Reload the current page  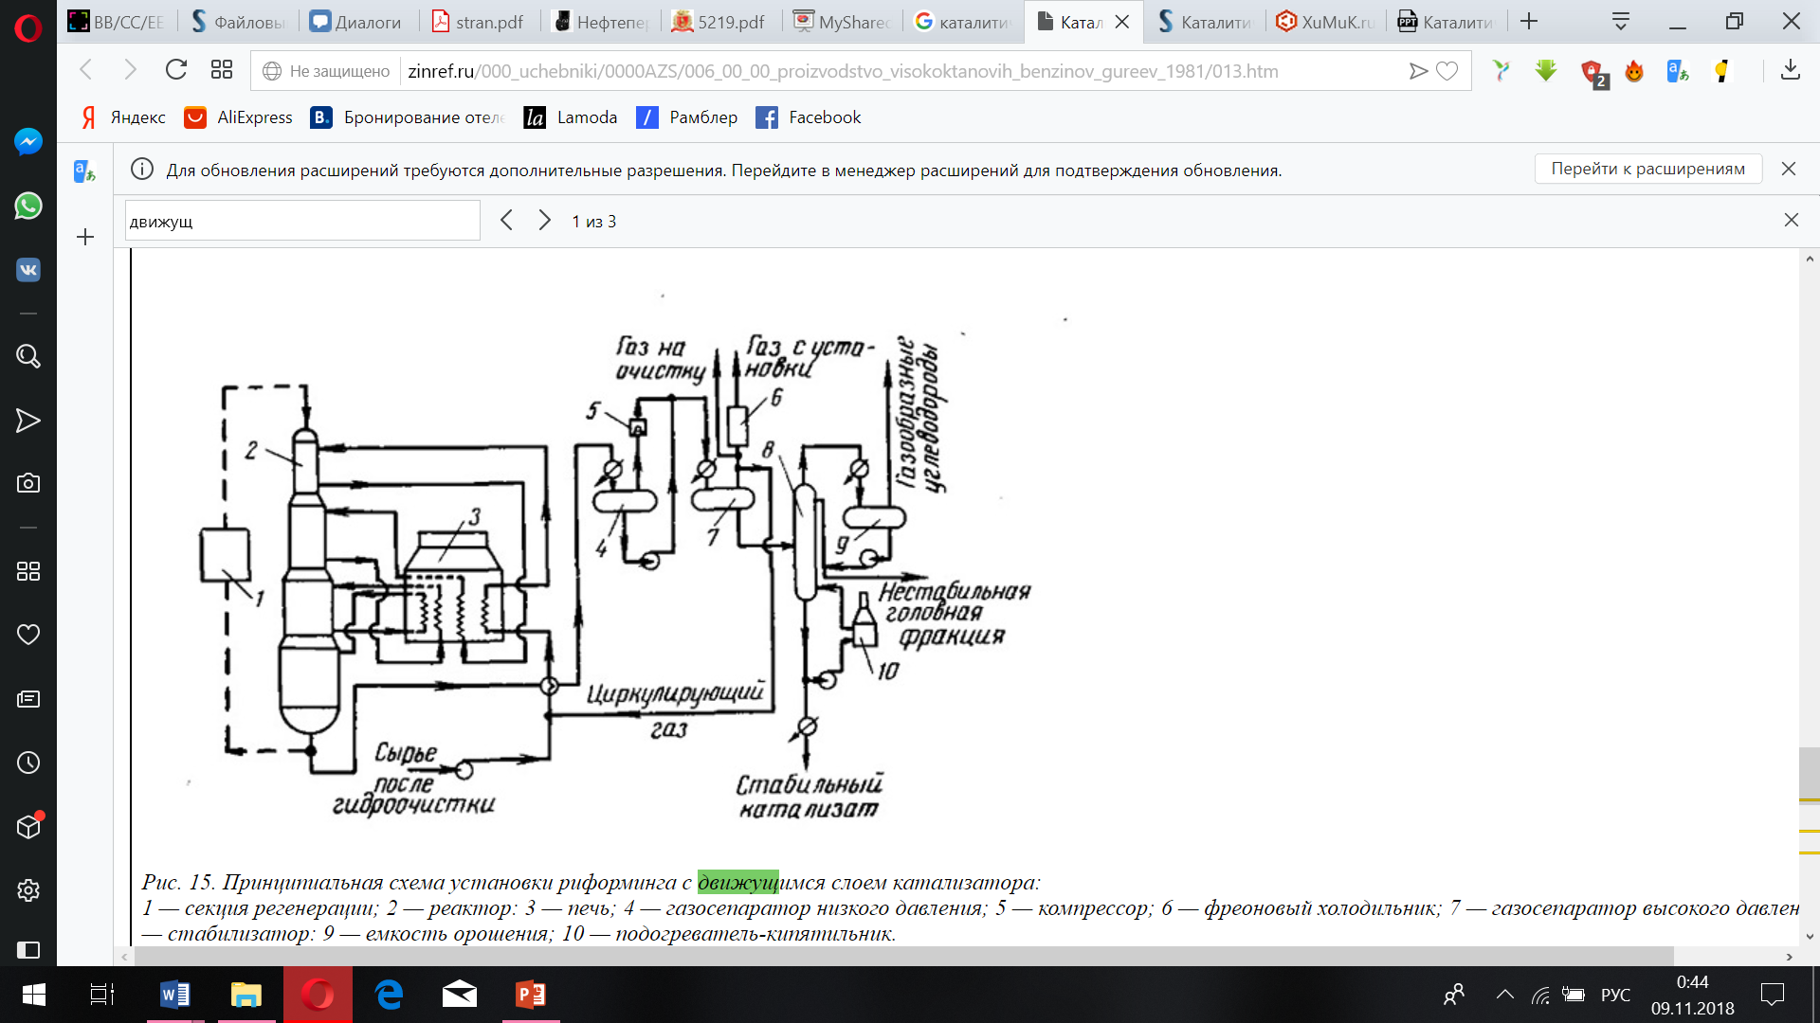(x=175, y=70)
